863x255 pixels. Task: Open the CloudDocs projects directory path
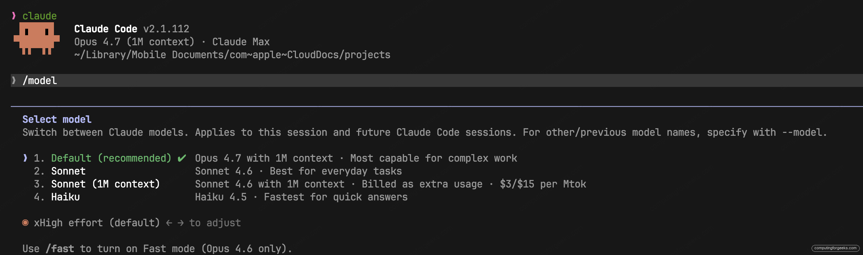(x=232, y=55)
